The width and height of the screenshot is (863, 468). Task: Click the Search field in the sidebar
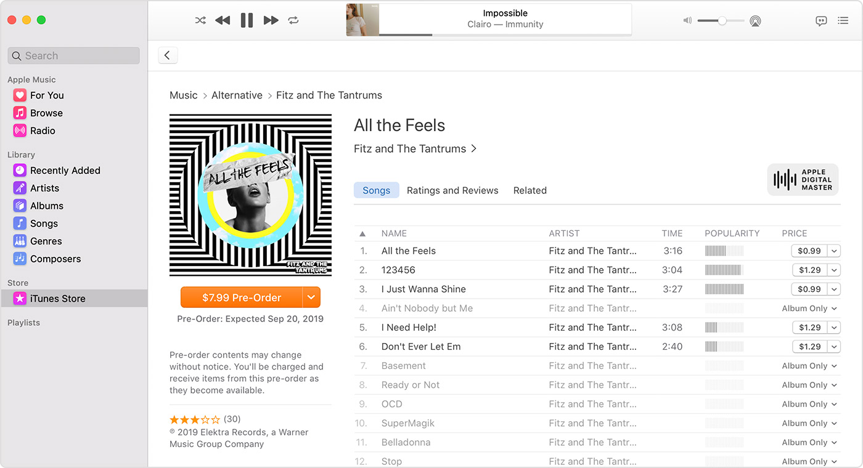click(x=74, y=55)
